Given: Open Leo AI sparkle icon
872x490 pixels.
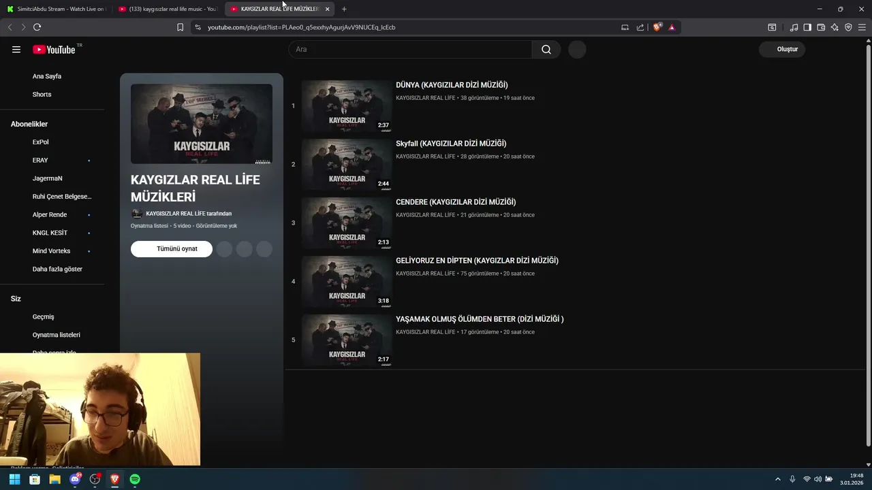Looking at the screenshot, I should [x=835, y=27].
